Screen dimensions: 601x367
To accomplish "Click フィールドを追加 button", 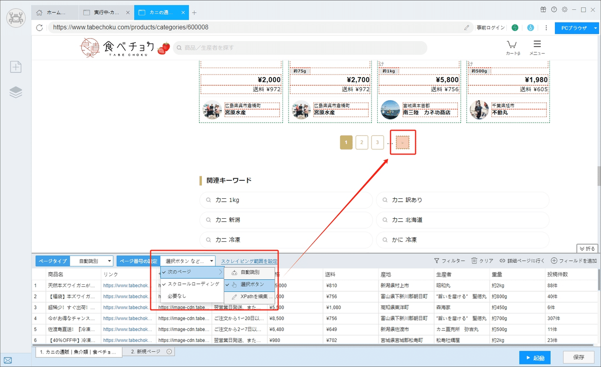I will click(574, 261).
